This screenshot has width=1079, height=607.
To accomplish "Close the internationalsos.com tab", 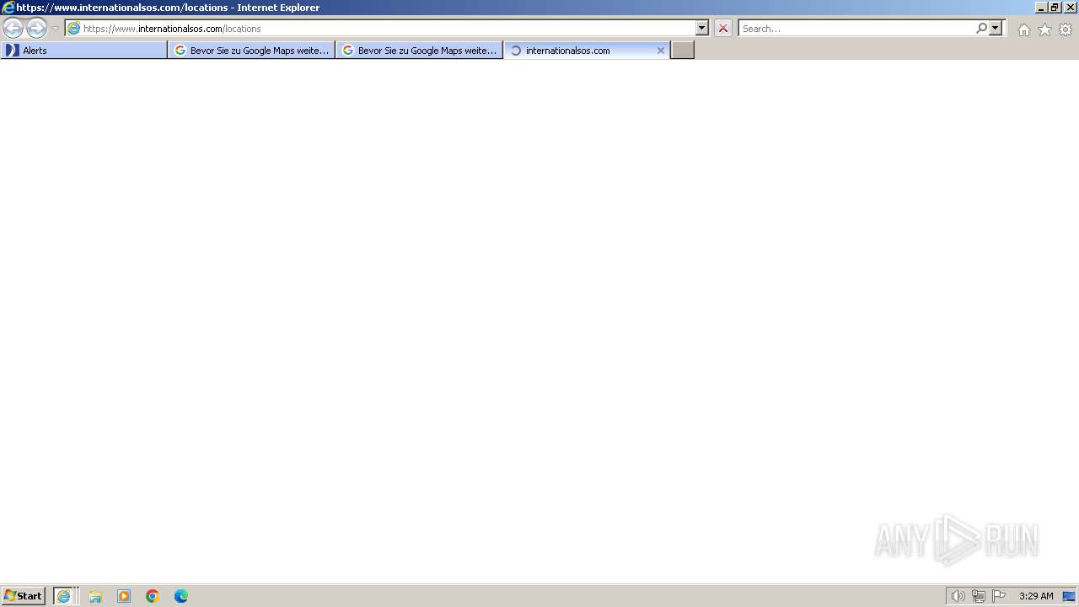I will [661, 51].
